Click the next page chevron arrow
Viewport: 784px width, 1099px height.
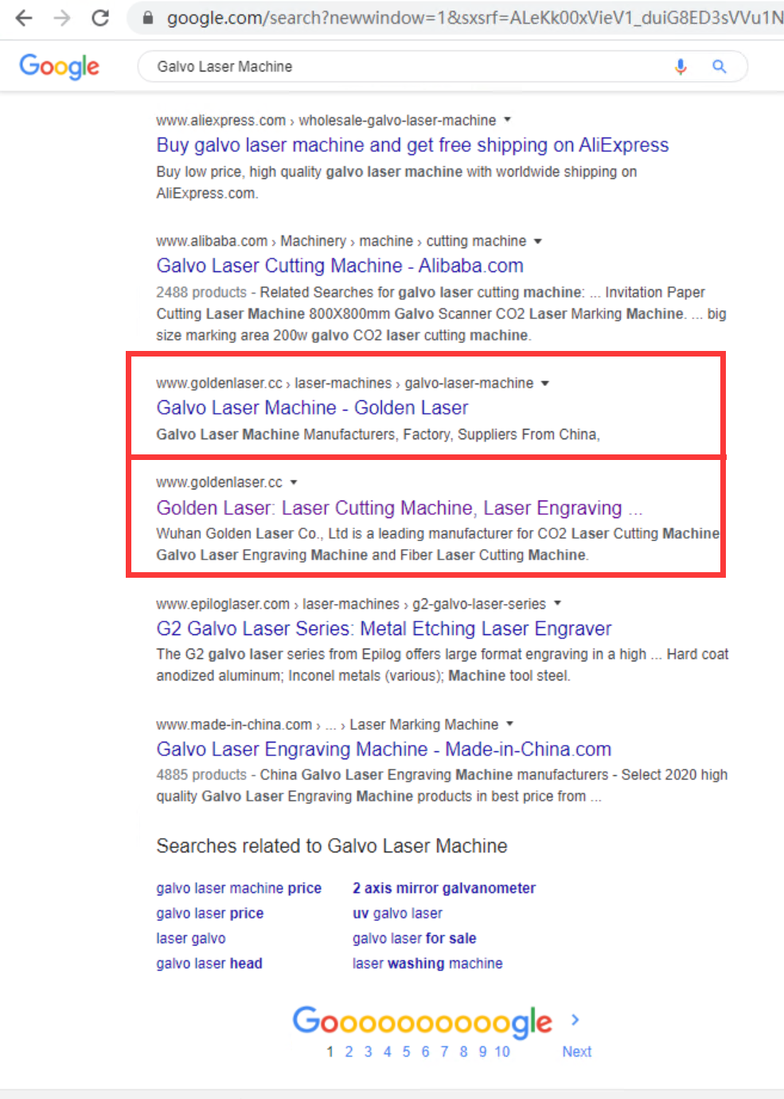coord(575,1019)
